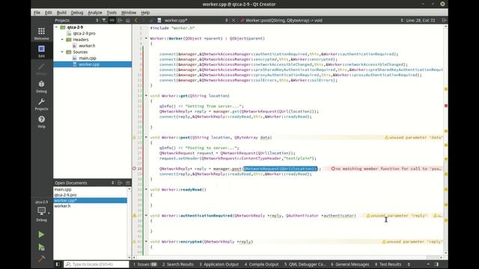This screenshot has height=269, width=479.
Task: Toggle the right sidebar visibility button
Action: point(436,264)
